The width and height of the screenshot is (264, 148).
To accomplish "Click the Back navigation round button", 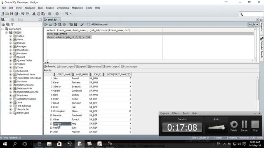I will click(49, 14).
